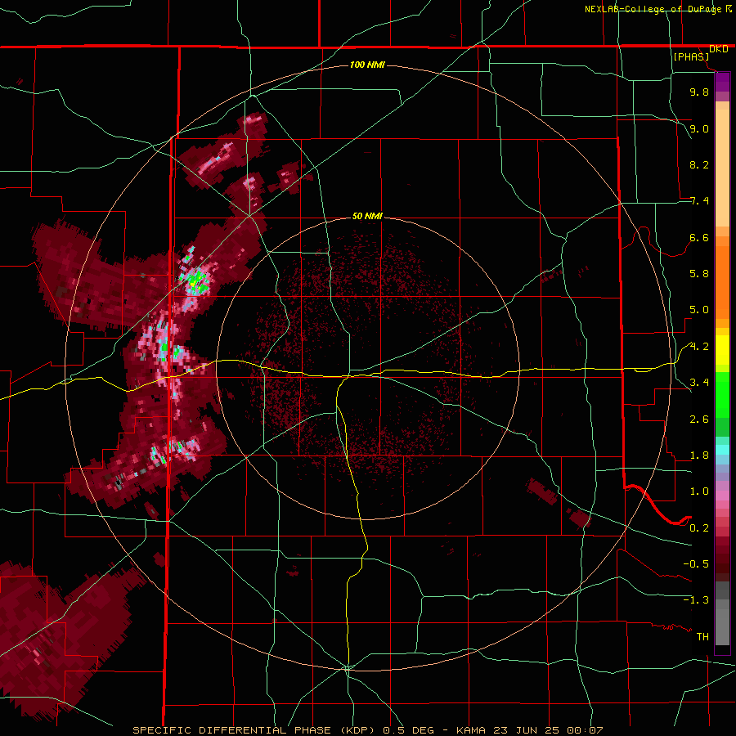The width and height of the screenshot is (736, 736).
Task: Click the green legend color segment
Action: 722,394
